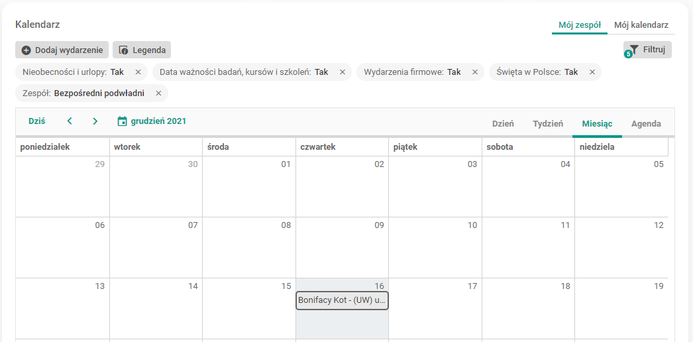Switch to the Mój kalendarz tab
This screenshot has height=342, width=693.
point(641,25)
